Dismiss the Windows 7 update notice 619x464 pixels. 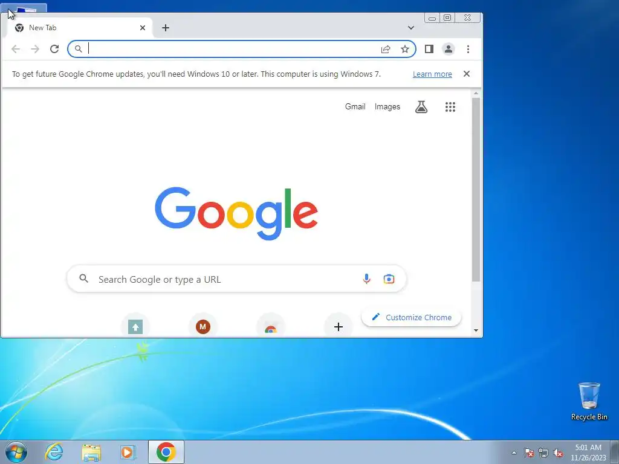(467, 74)
